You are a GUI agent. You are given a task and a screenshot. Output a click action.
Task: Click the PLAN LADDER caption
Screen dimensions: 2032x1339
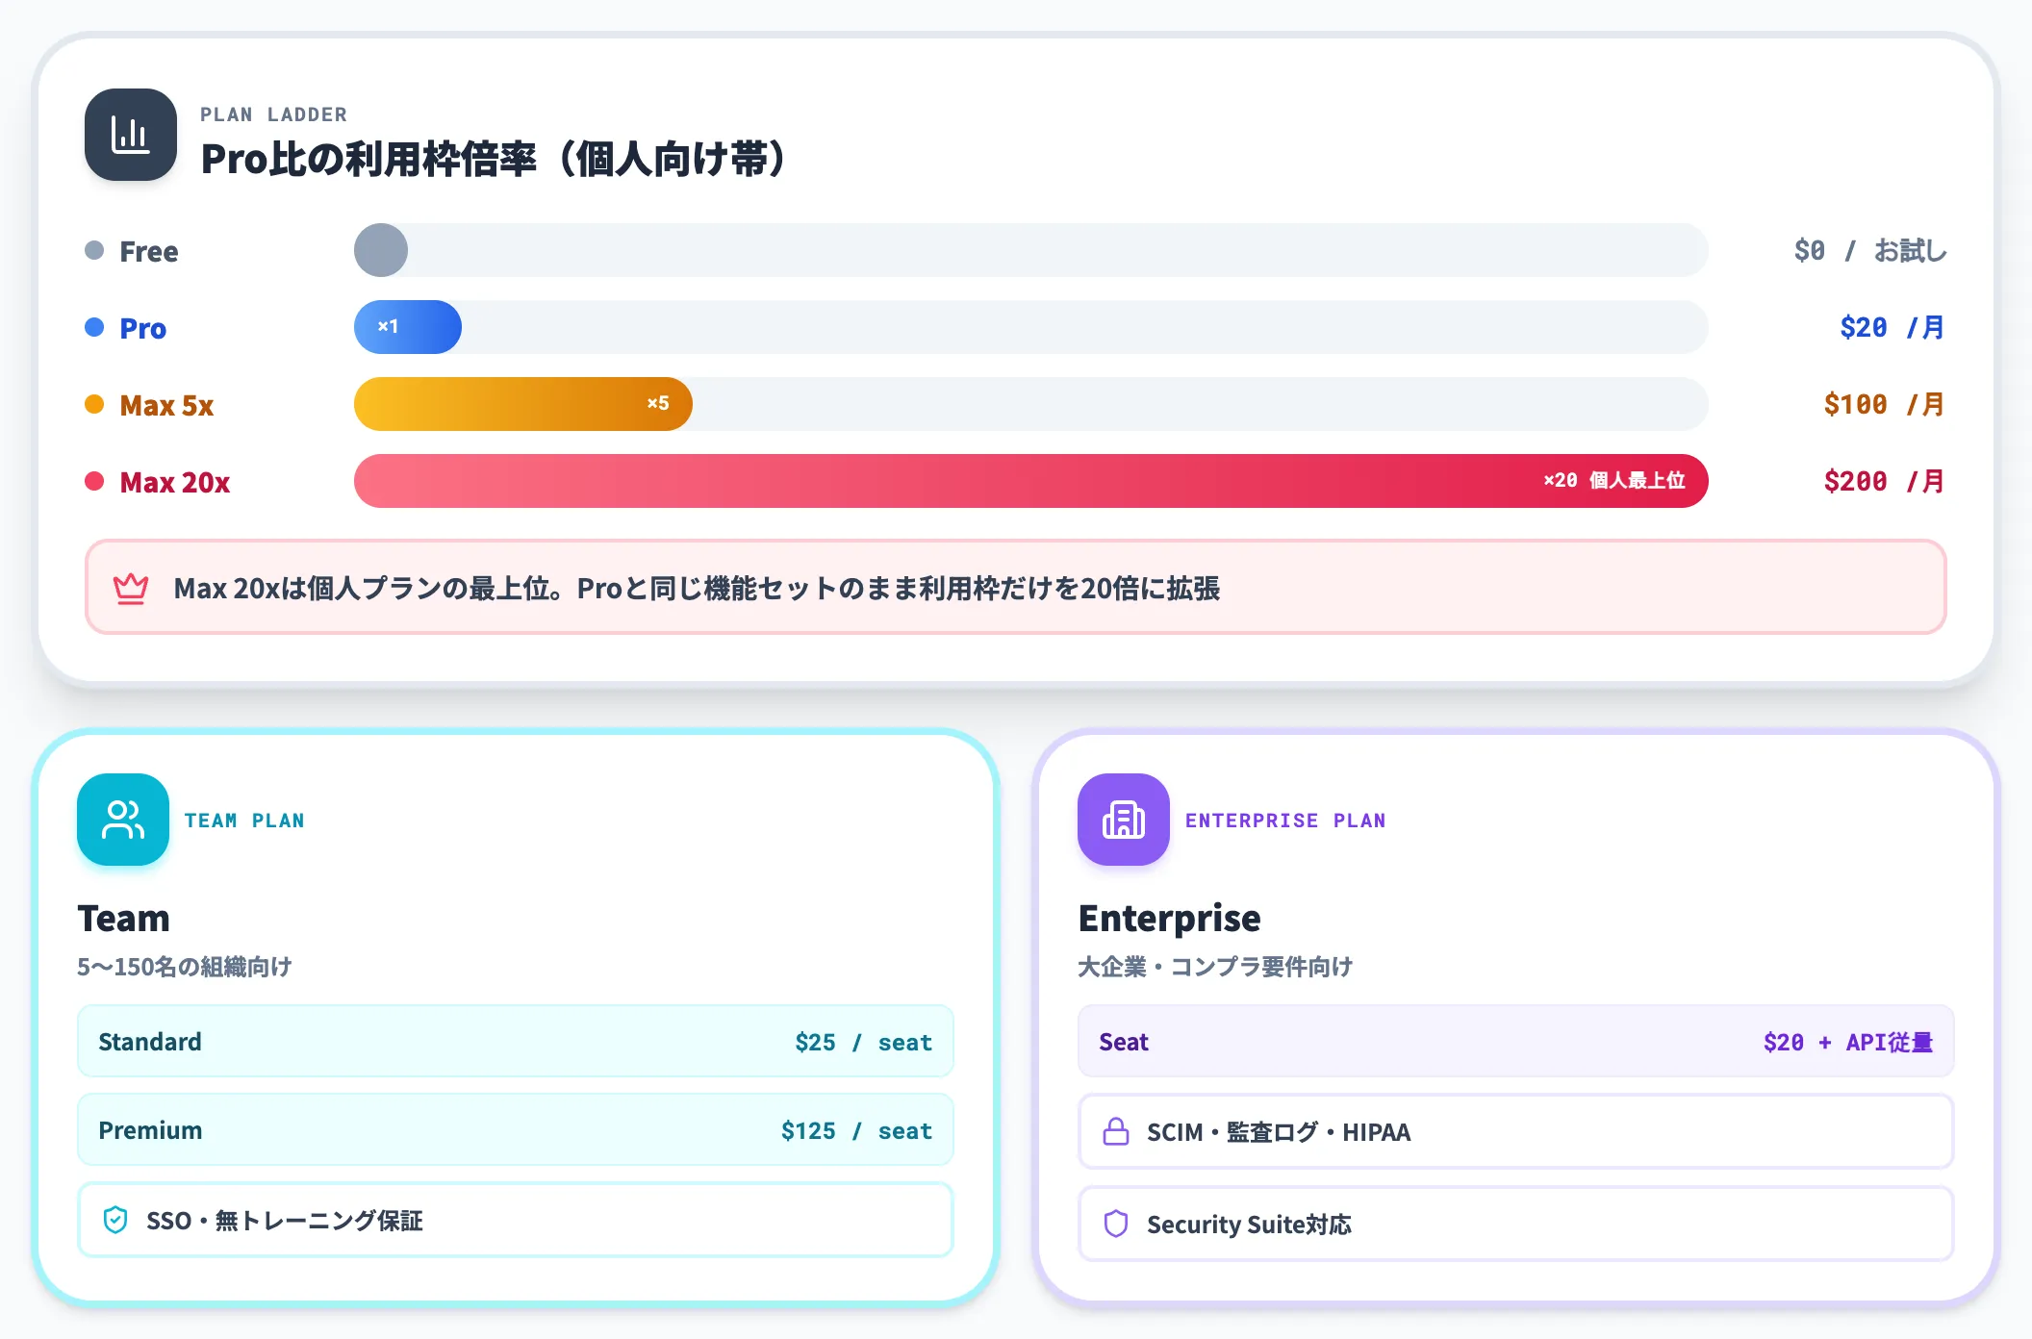[274, 114]
